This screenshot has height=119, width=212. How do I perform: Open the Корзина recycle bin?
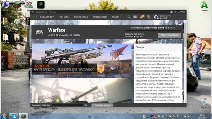tap(204, 103)
